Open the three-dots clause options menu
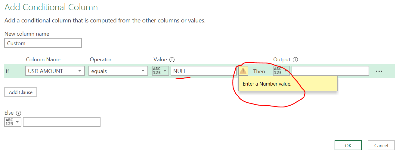The image size is (399, 155). pos(379,71)
